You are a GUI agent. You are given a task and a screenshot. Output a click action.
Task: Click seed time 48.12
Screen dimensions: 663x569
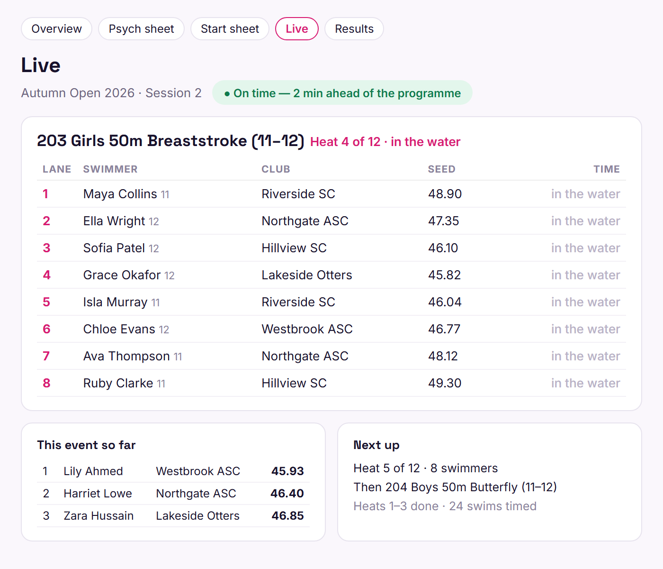[x=443, y=356]
